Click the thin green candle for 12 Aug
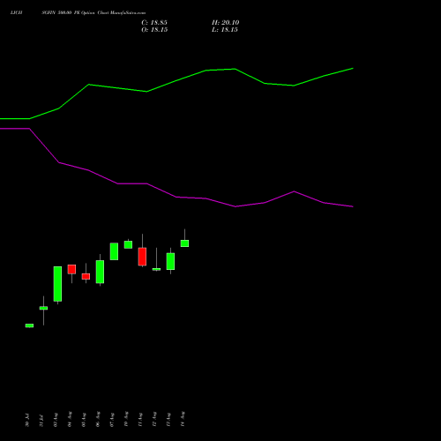Screen dimensions: 441x441 pyautogui.click(x=156, y=269)
